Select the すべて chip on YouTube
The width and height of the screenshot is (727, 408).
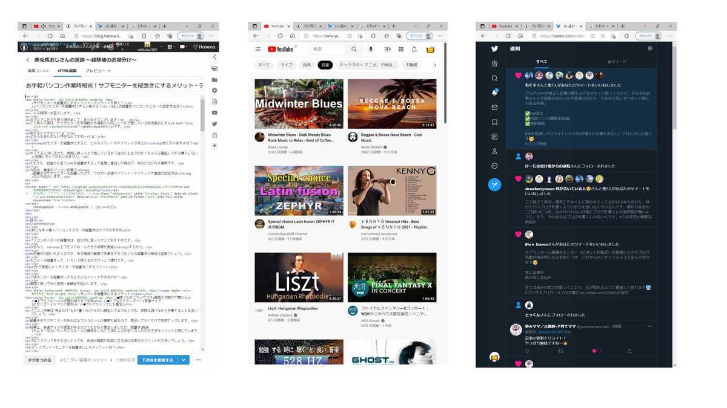pos(264,65)
